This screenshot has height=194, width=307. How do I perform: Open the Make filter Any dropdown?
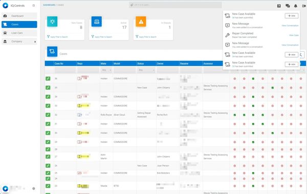106,70
